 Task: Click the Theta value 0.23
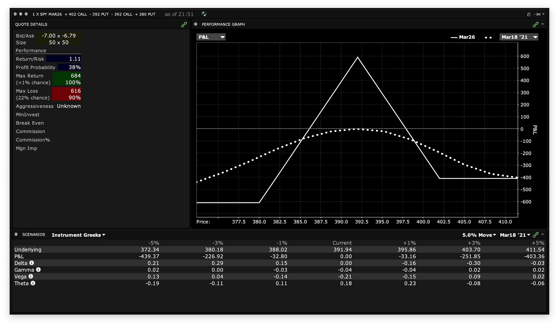point(410,283)
